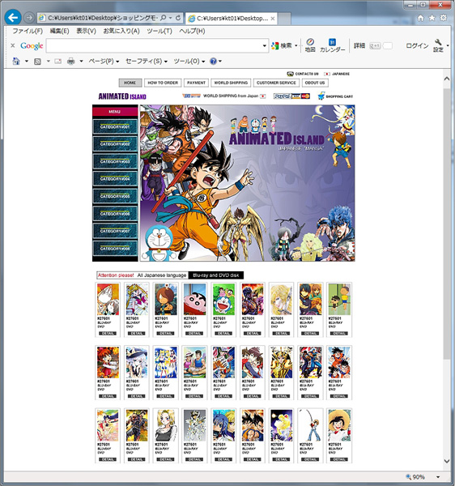Open the 設定 wrench icon
Image resolution: width=455 pixels, height=486 pixels.
click(438, 45)
